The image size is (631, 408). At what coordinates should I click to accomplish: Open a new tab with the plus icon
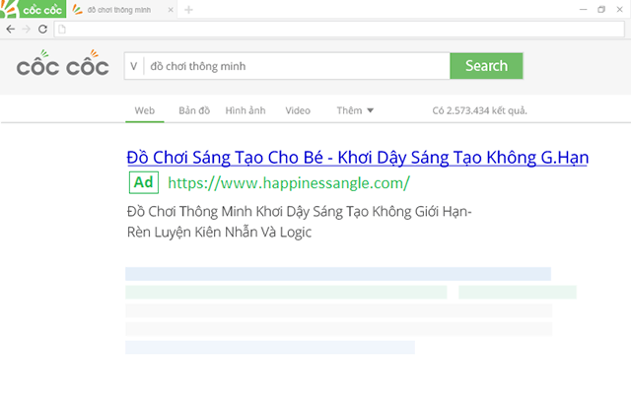[x=188, y=10]
